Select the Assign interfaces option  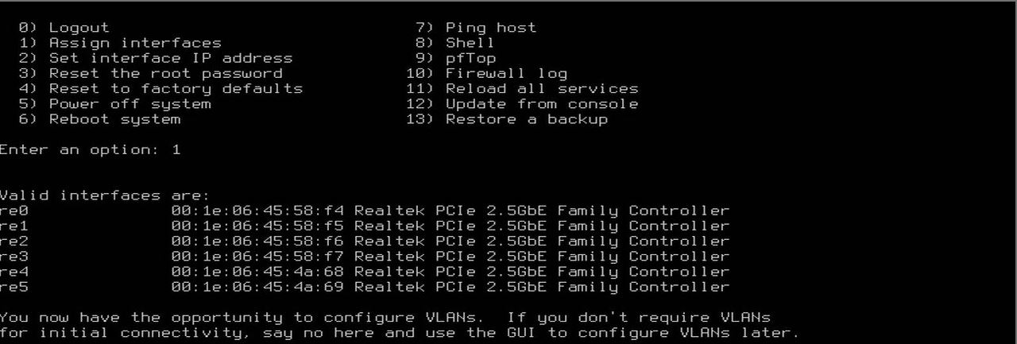pyautogui.click(x=135, y=43)
